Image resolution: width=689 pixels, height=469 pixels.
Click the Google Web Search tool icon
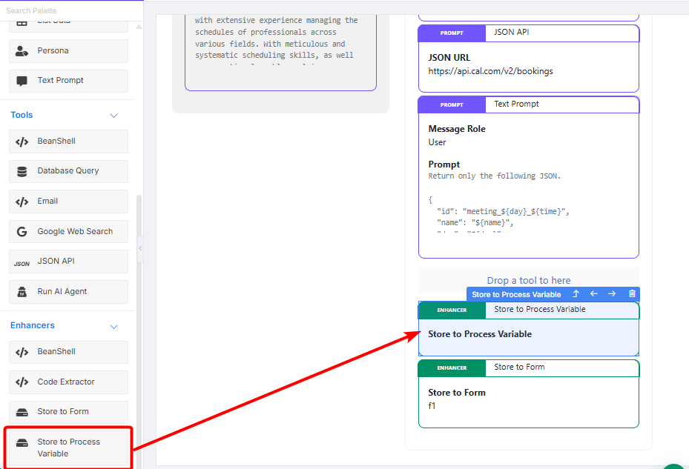pyautogui.click(x=22, y=231)
